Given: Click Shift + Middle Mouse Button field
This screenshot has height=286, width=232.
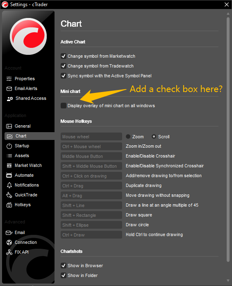Looking at the screenshot, I should (91, 166).
